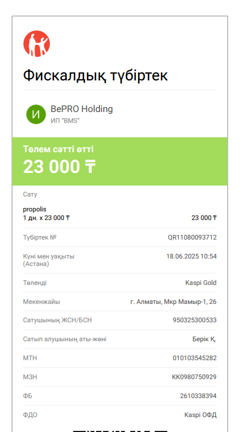This screenshot has width=241, height=432.
Task: Click the Фискалдық түбіртек heading
Action: (95, 75)
